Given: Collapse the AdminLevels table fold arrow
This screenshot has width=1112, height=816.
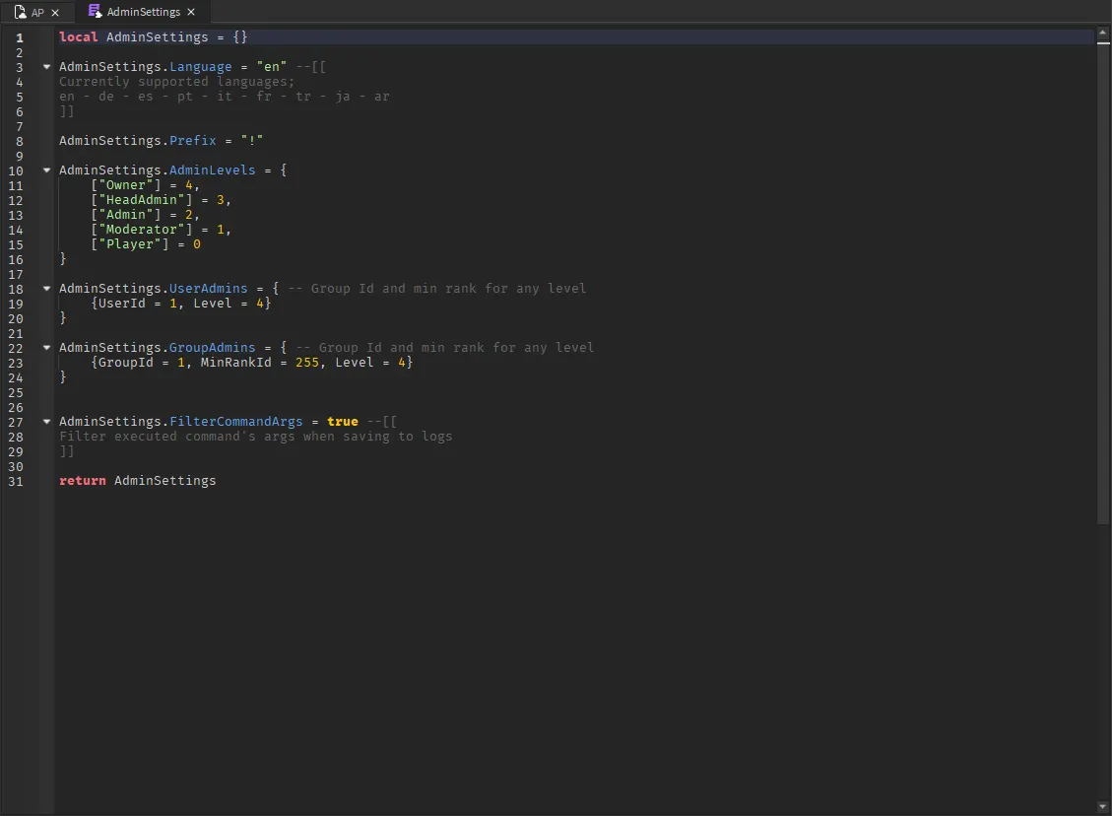Looking at the screenshot, I should (46, 170).
